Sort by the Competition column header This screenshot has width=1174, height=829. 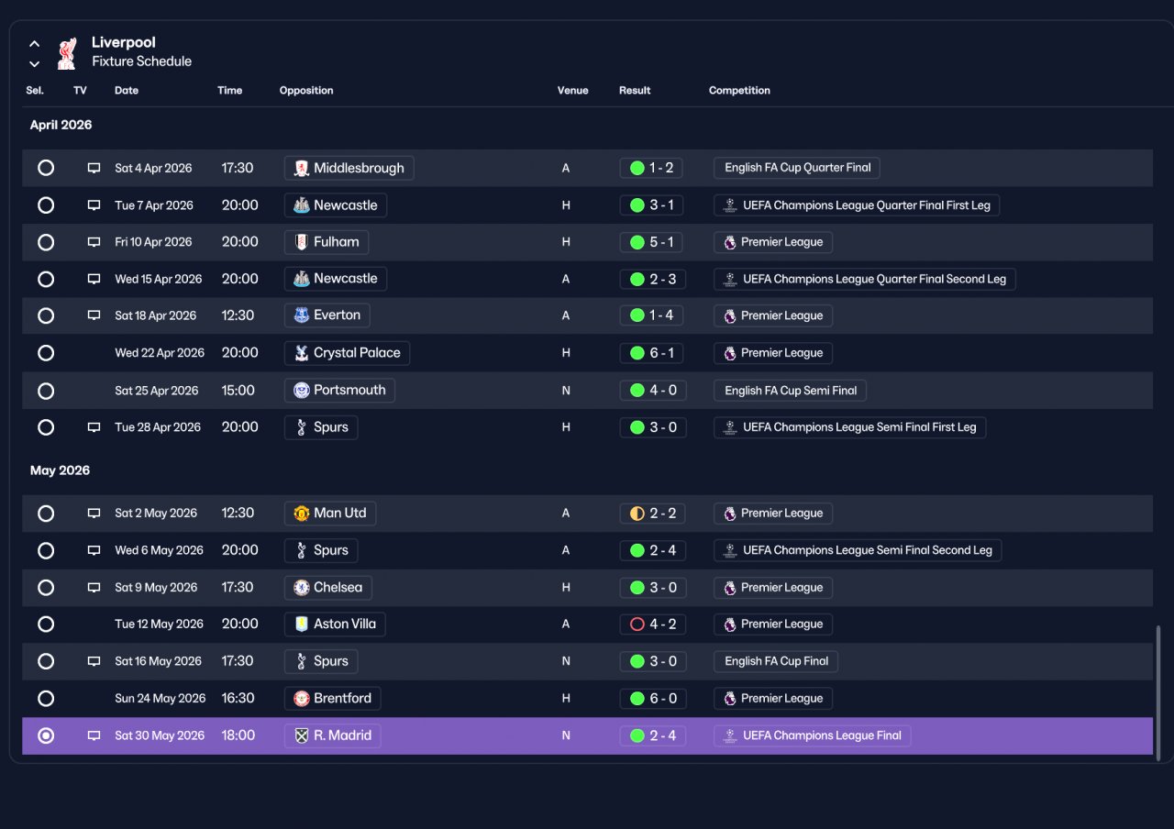click(739, 91)
